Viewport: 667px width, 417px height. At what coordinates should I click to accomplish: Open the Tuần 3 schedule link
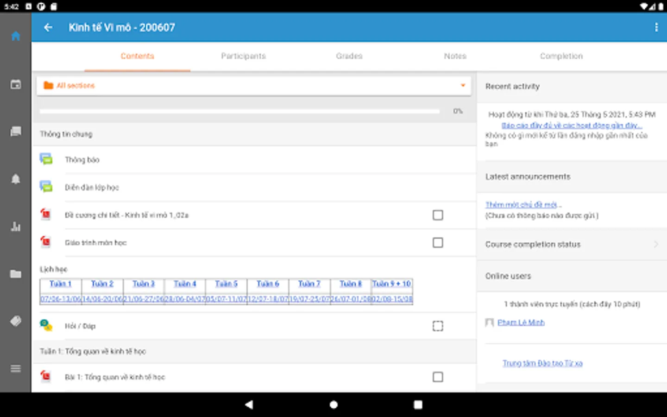pos(144,284)
